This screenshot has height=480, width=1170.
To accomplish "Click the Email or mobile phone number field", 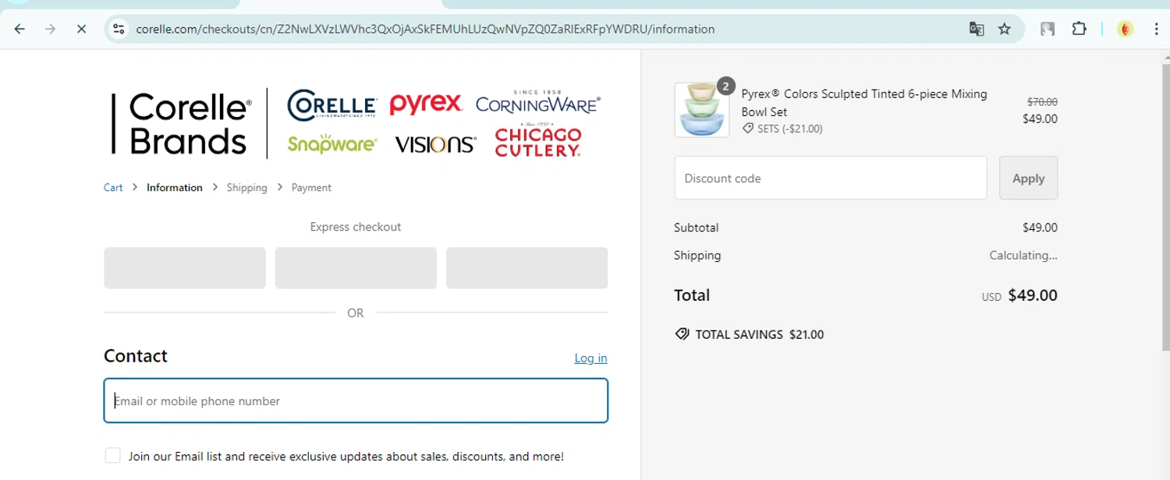I will [356, 401].
